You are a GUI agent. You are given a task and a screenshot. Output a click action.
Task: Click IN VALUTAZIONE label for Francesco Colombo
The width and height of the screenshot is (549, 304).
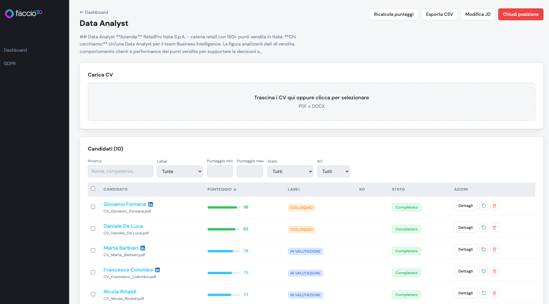point(305,273)
